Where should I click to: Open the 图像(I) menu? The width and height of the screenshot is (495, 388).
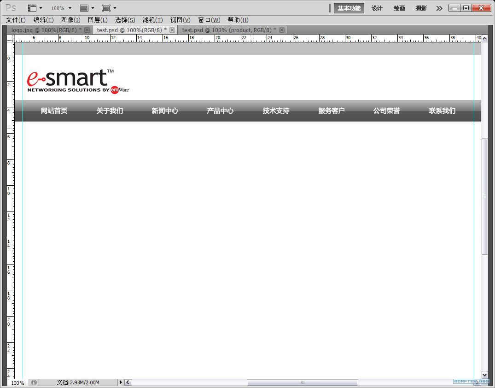[71, 20]
